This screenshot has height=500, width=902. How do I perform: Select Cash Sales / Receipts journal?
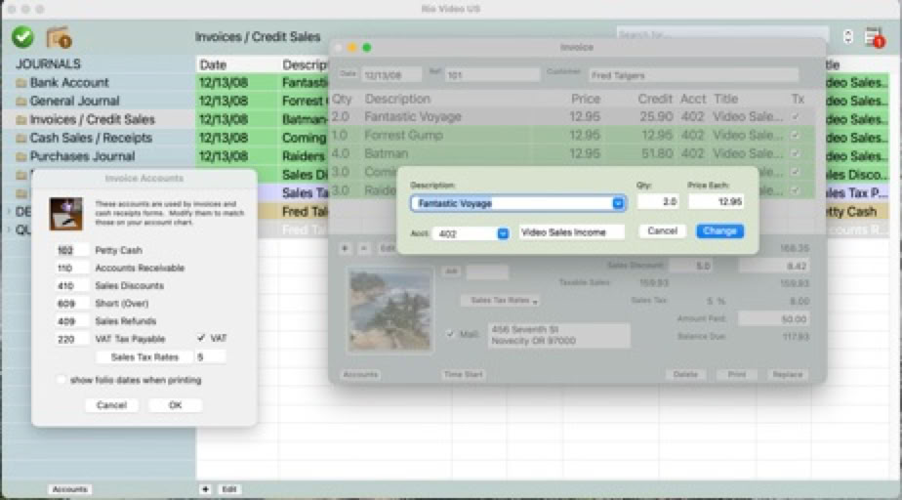tap(91, 138)
